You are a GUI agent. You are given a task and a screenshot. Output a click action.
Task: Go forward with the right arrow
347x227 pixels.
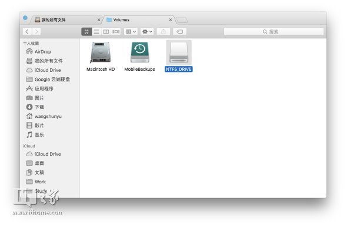pyautogui.click(x=36, y=32)
